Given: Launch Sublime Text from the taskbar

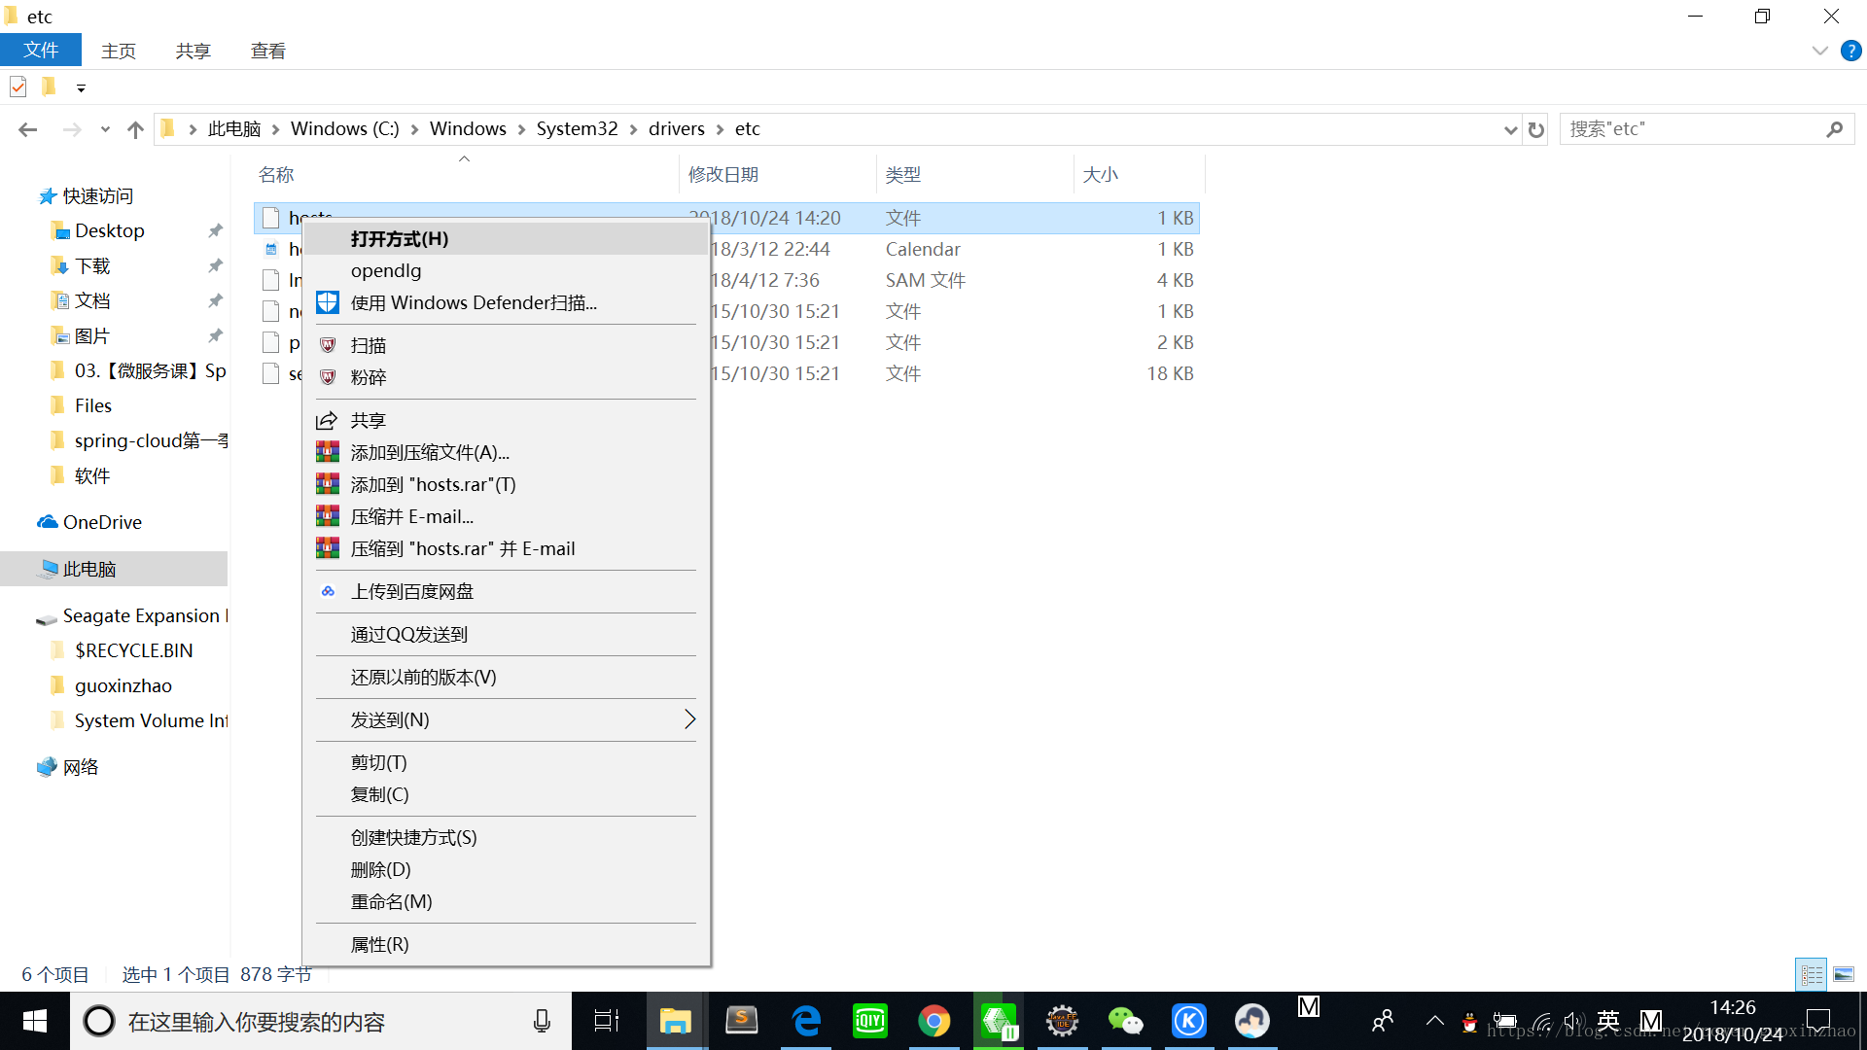Looking at the screenshot, I should [x=741, y=1021].
